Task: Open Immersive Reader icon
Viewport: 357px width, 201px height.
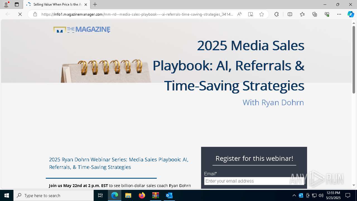Action: point(250,14)
